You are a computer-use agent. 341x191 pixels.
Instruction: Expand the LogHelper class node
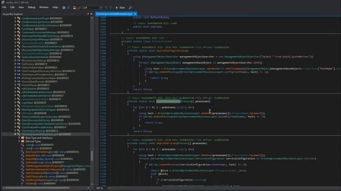point(15,102)
